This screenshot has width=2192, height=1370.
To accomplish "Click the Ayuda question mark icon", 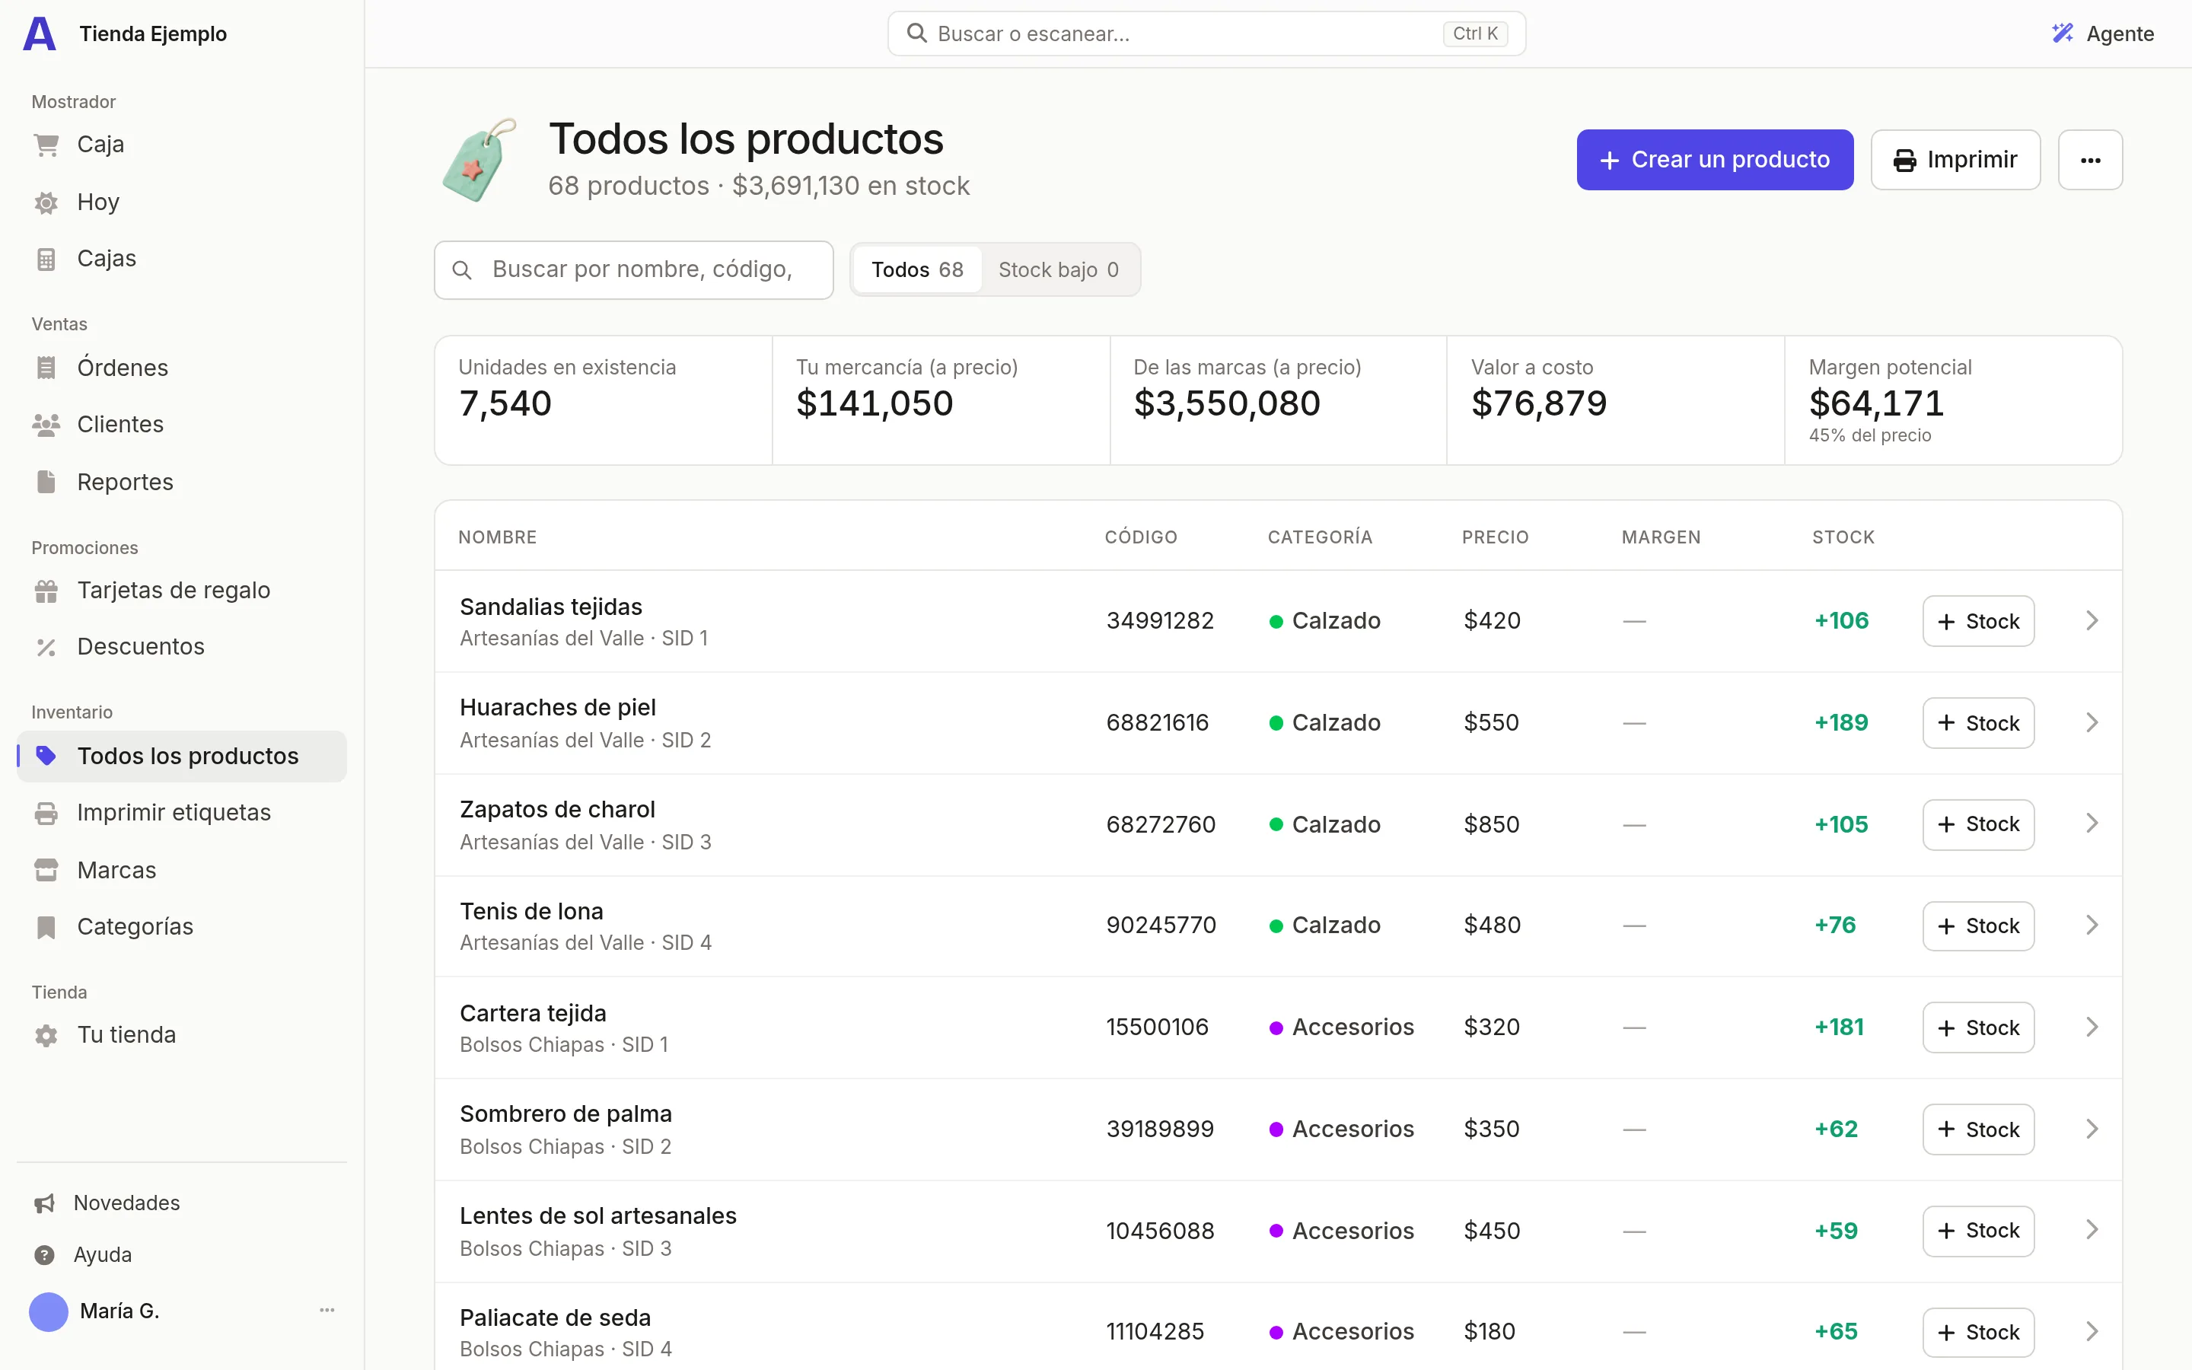I will [x=44, y=1255].
